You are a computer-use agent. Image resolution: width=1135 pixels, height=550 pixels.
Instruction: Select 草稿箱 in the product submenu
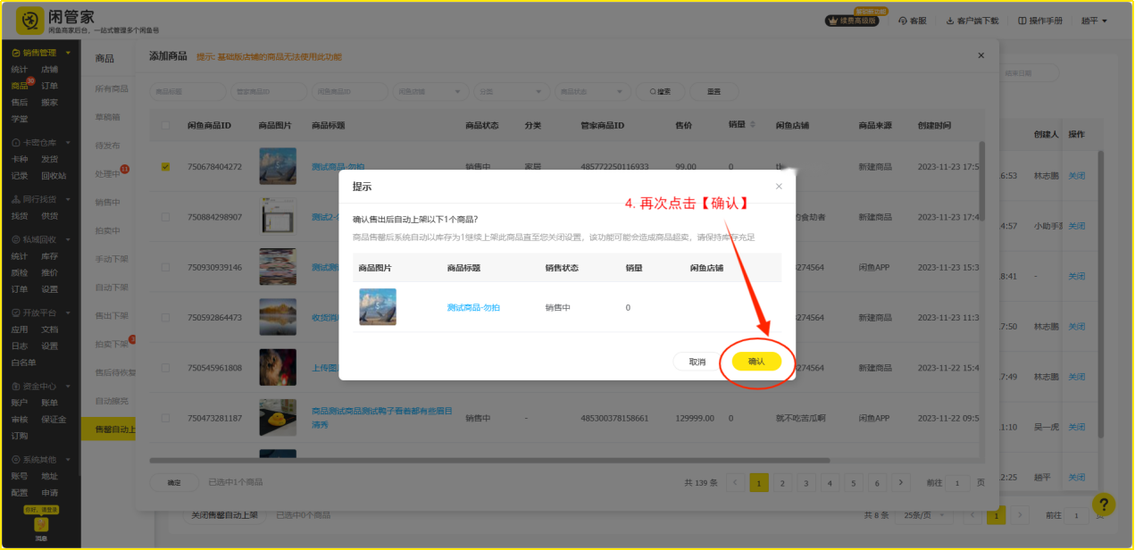(108, 117)
